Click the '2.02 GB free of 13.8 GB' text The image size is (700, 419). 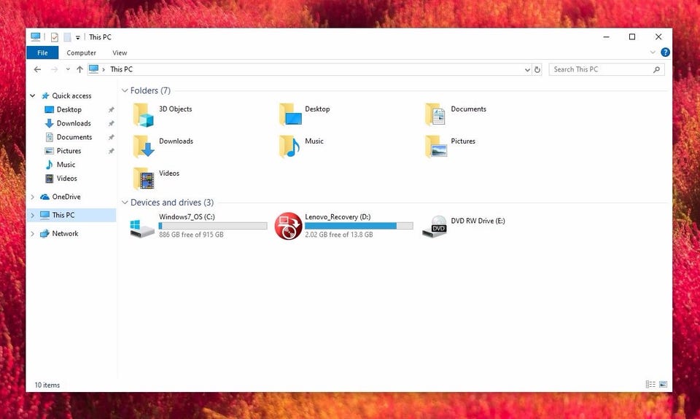[339, 235]
